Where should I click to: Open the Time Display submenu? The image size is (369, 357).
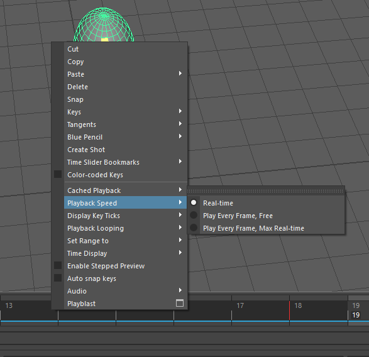[126, 253]
